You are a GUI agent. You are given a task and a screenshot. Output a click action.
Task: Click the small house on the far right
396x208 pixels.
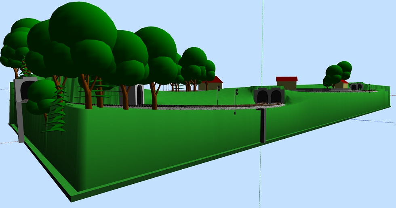[x=343, y=84]
